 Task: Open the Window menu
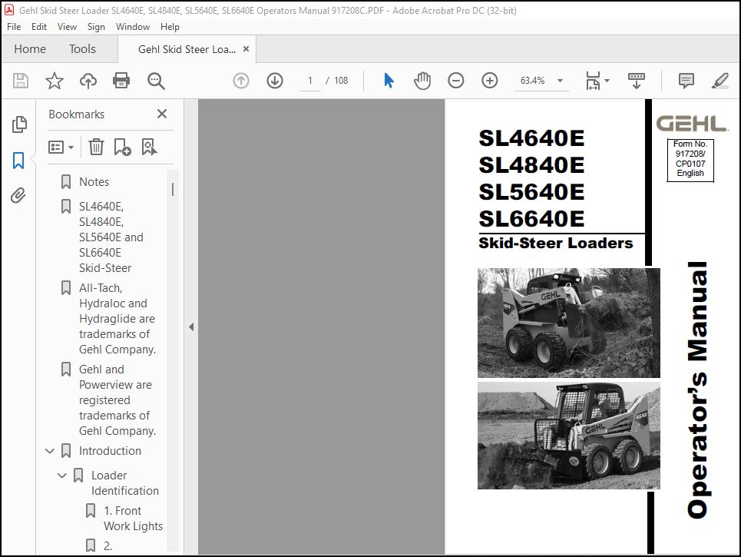coord(133,27)
